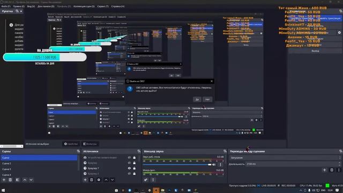The image size is (343, 193).
Task: Click the Выход button in controls dock
Action: click(315, 51)
